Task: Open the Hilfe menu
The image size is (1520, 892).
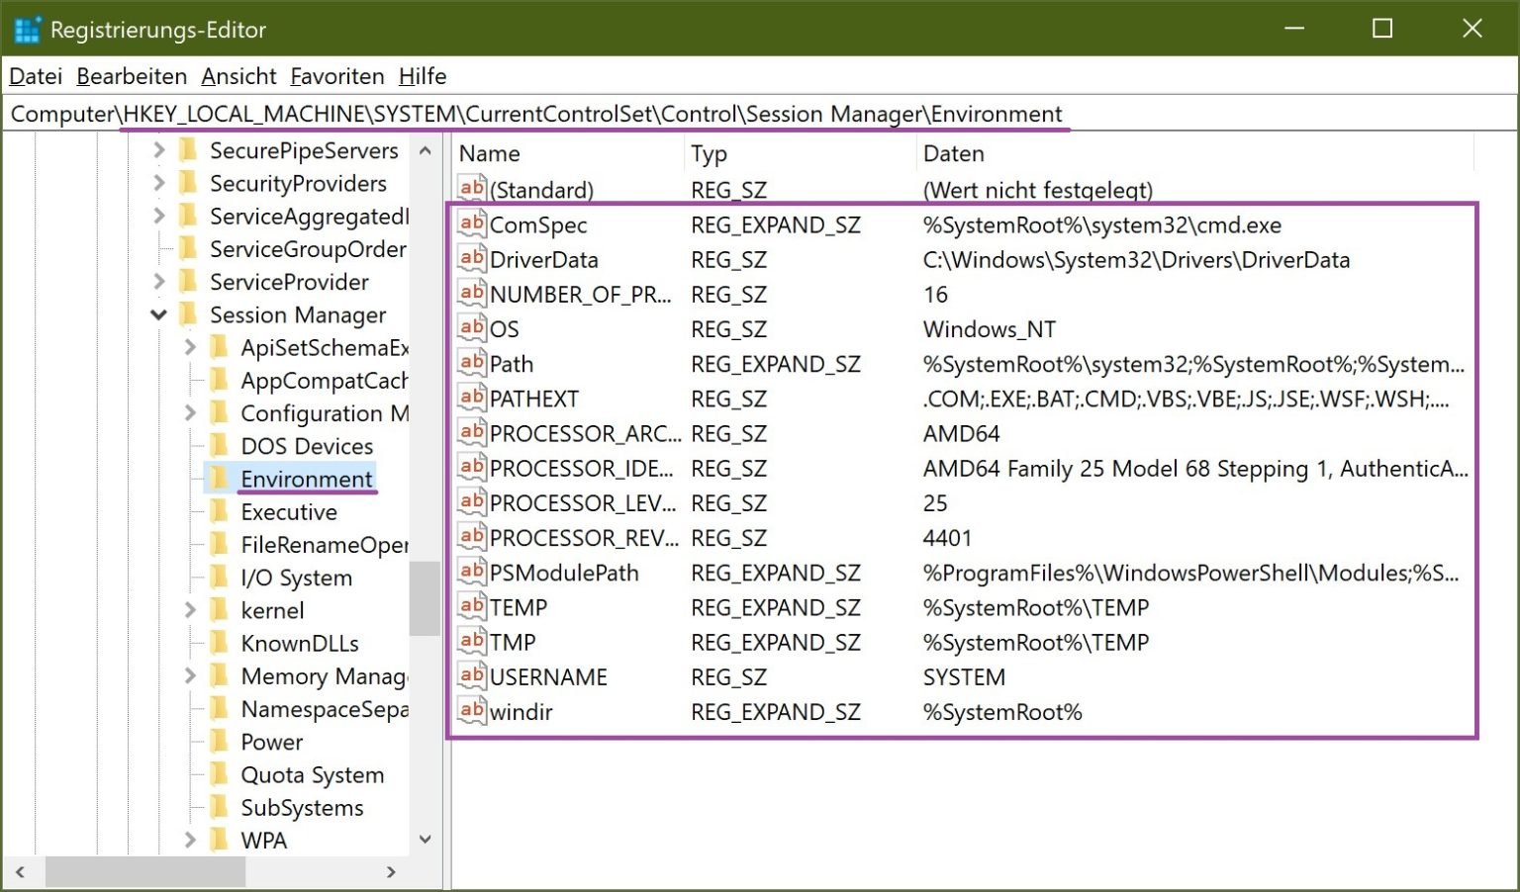Action: 423,76
